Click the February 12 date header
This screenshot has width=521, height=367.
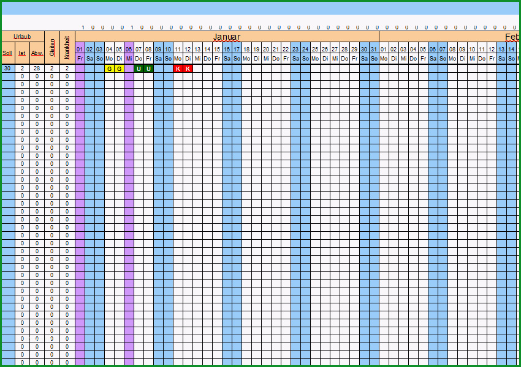point(492,49)
